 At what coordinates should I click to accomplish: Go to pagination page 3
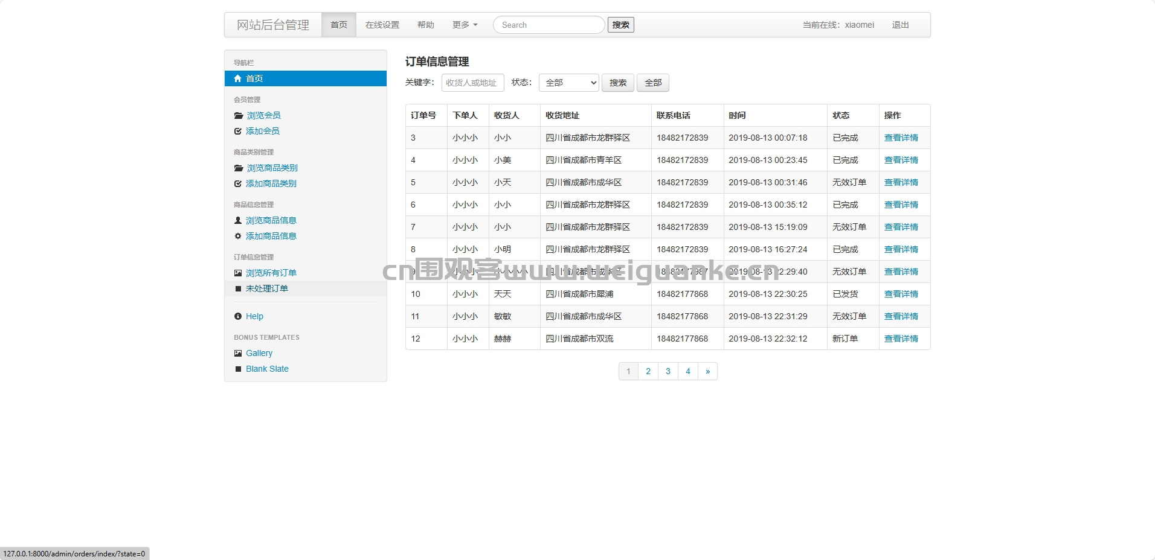click(668, 371)
